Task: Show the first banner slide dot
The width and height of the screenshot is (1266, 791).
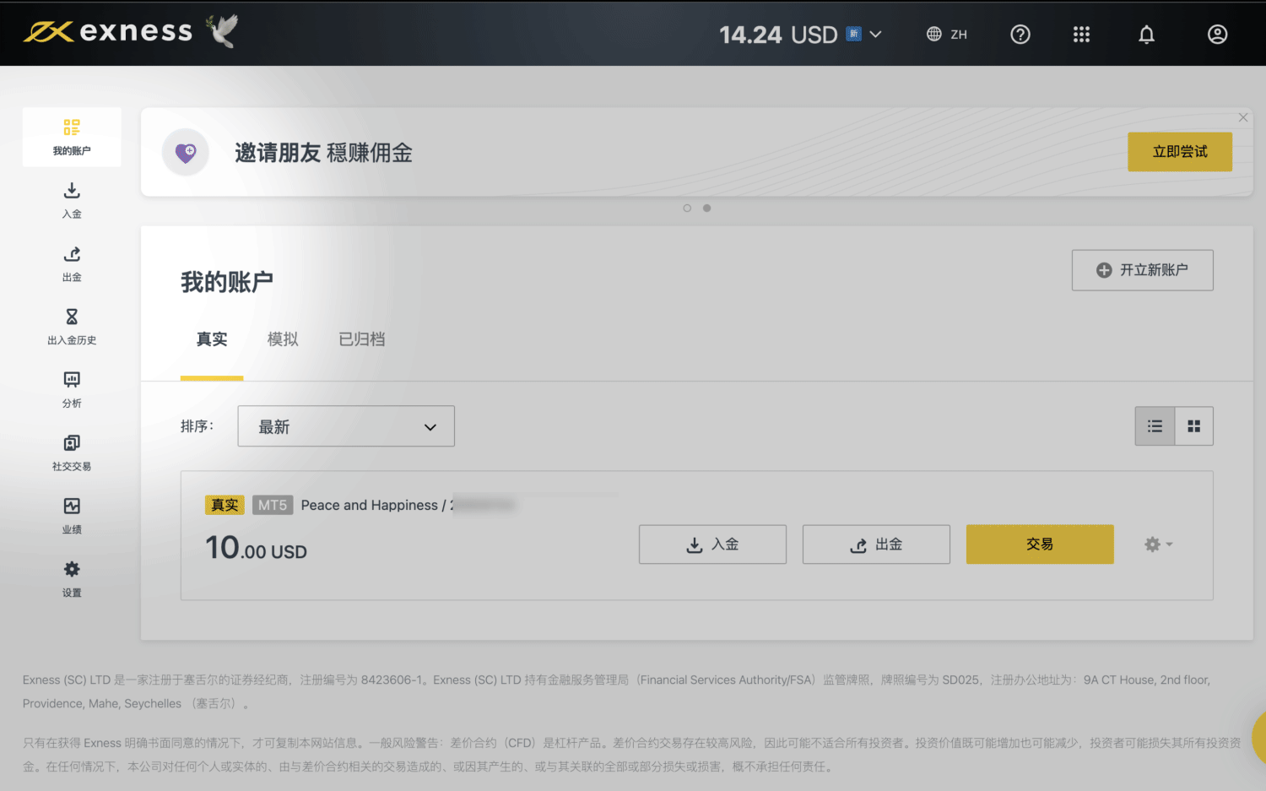Action: pos(687,209)
